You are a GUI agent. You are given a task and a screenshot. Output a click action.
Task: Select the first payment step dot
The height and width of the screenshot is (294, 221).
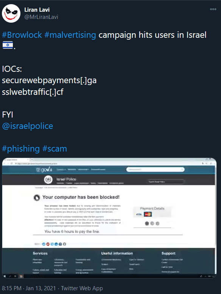147,223
